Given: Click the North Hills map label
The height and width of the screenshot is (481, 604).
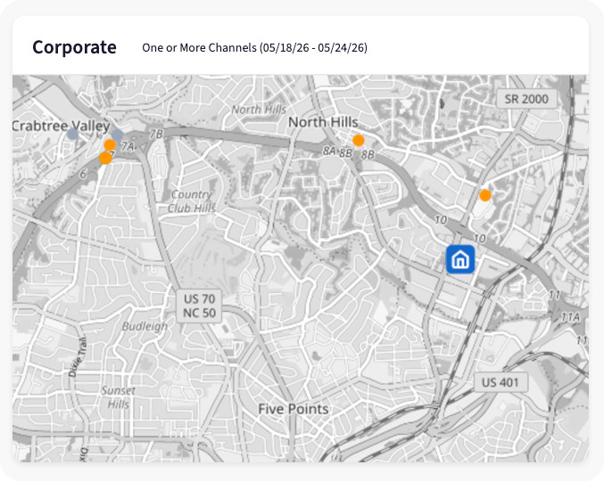Looking at the screenshot, I should [323, 122].
